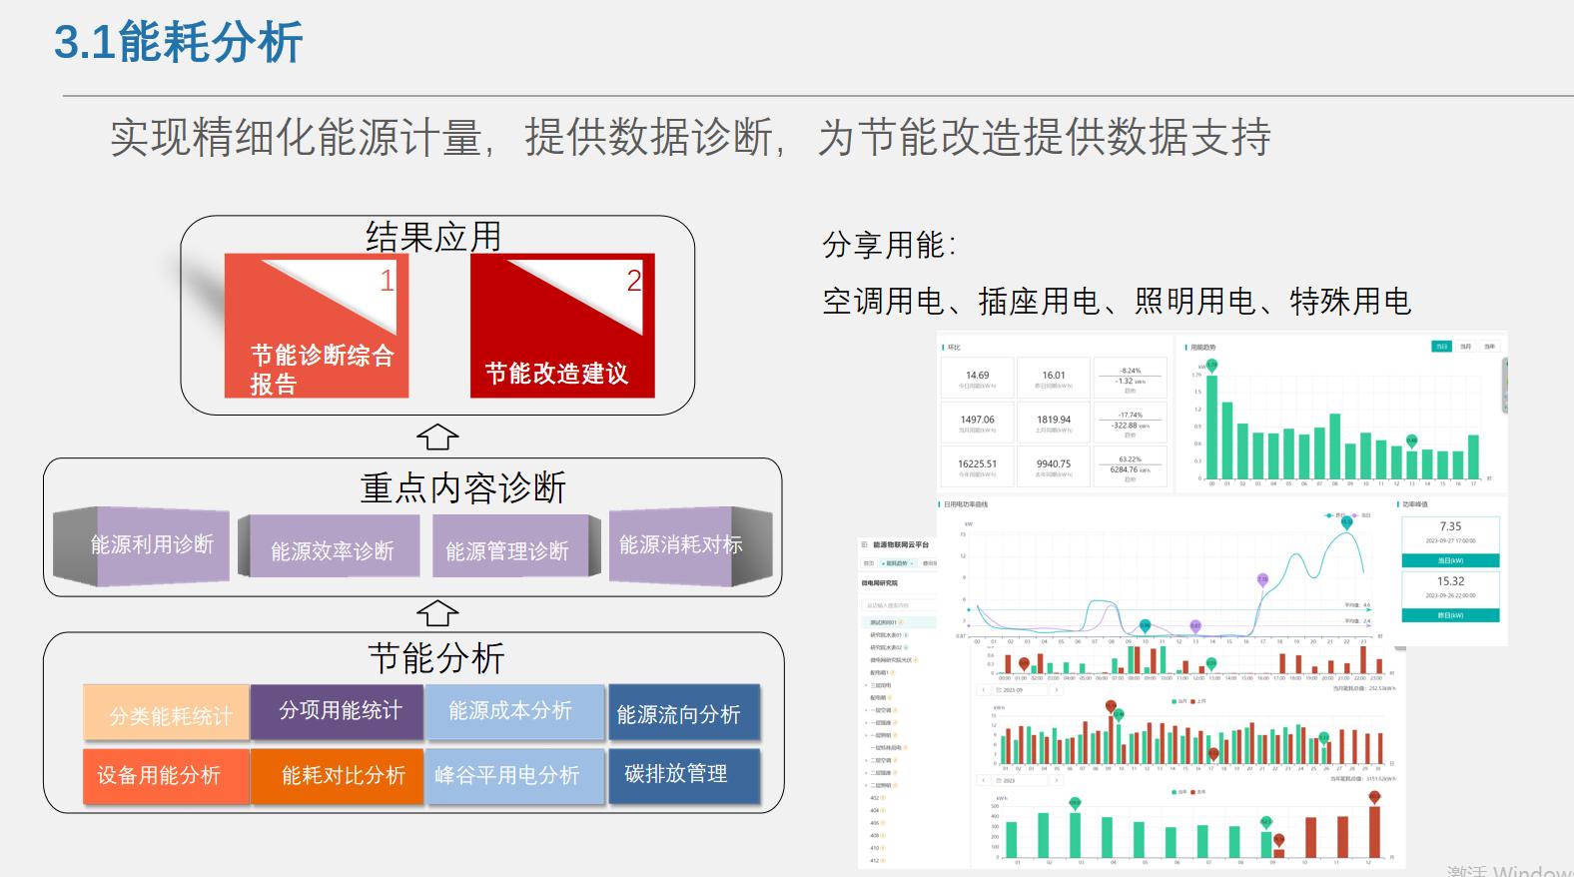Screen dimensions: 1574x877
Task: Expand the 二层照明 tree node
Action: coord(866,785)
